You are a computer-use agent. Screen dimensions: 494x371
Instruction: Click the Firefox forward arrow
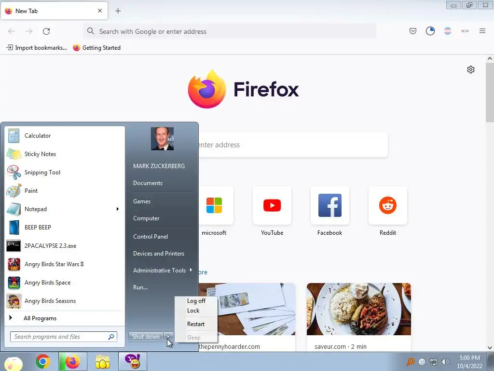click(x=29, y=31)
